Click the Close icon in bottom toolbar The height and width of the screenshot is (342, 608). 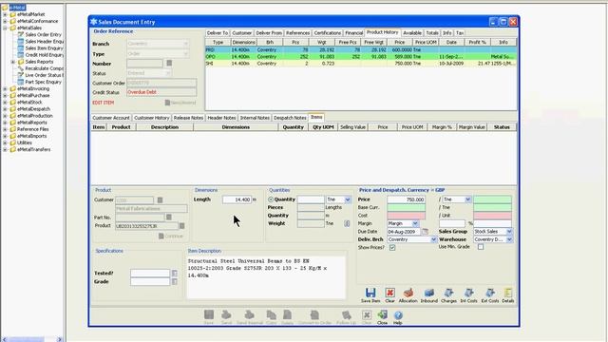(x=382, y=314)
